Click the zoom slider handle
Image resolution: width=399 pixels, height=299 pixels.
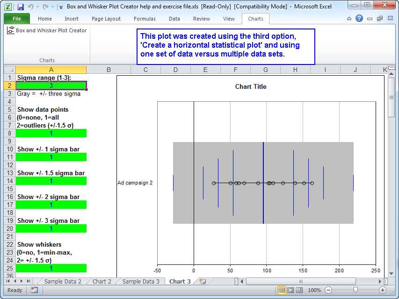coord(355,290)
